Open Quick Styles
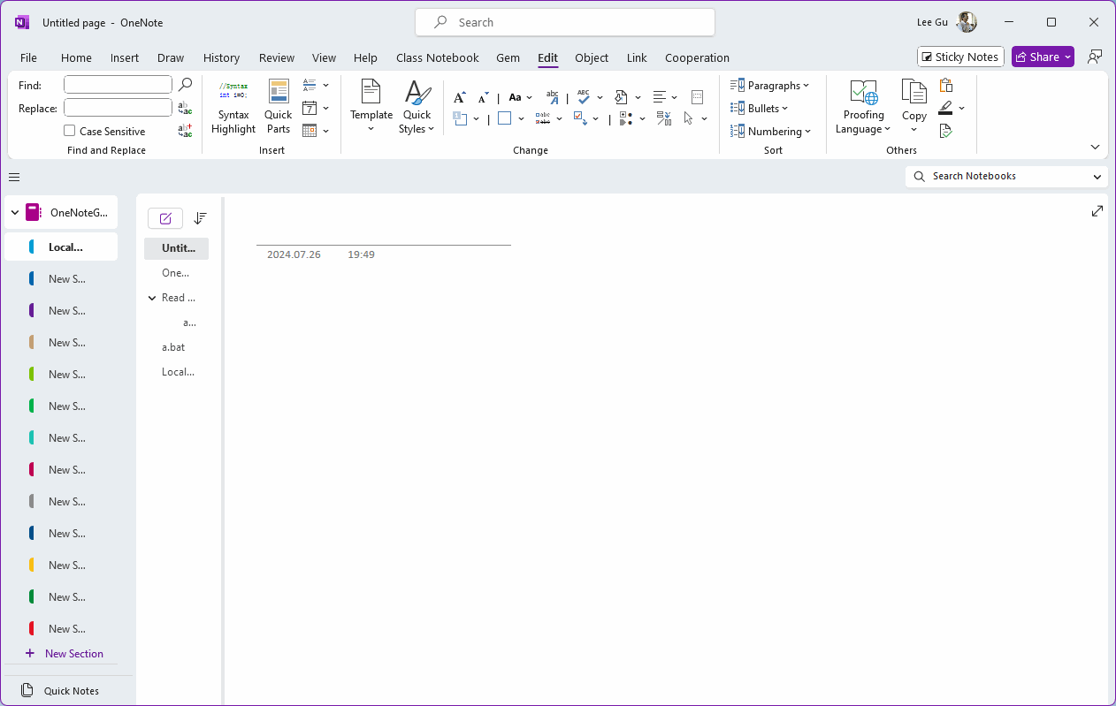Viewport: 1116px width, 706px height. pos(416,106)
